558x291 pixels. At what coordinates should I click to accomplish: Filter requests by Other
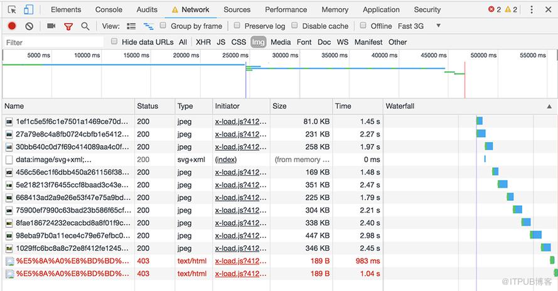click(397, 42)
